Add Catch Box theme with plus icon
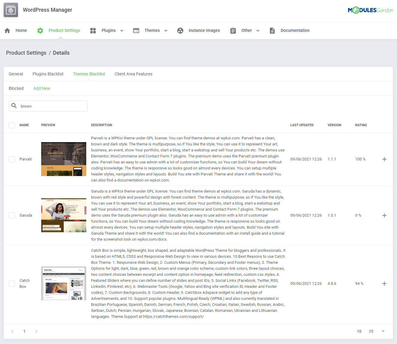Screen dimensions: 397x344 tap(384, 284)
